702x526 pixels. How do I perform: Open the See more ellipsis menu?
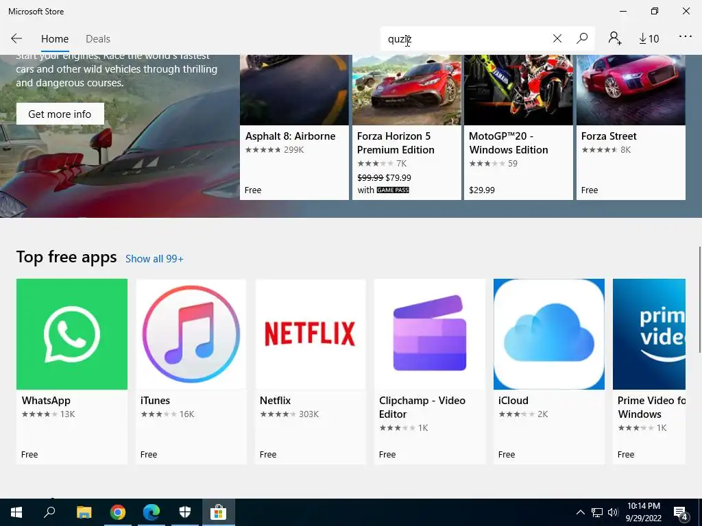pos(686,37)
